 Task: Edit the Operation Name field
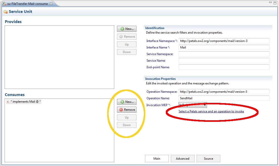click(x=224, y=98)
